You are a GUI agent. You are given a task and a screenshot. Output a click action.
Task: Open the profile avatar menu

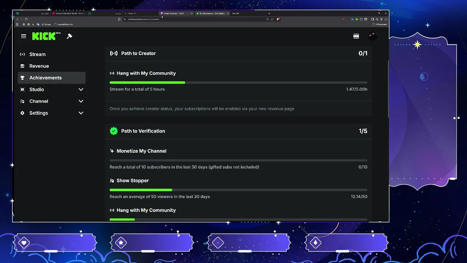point(372,36)
